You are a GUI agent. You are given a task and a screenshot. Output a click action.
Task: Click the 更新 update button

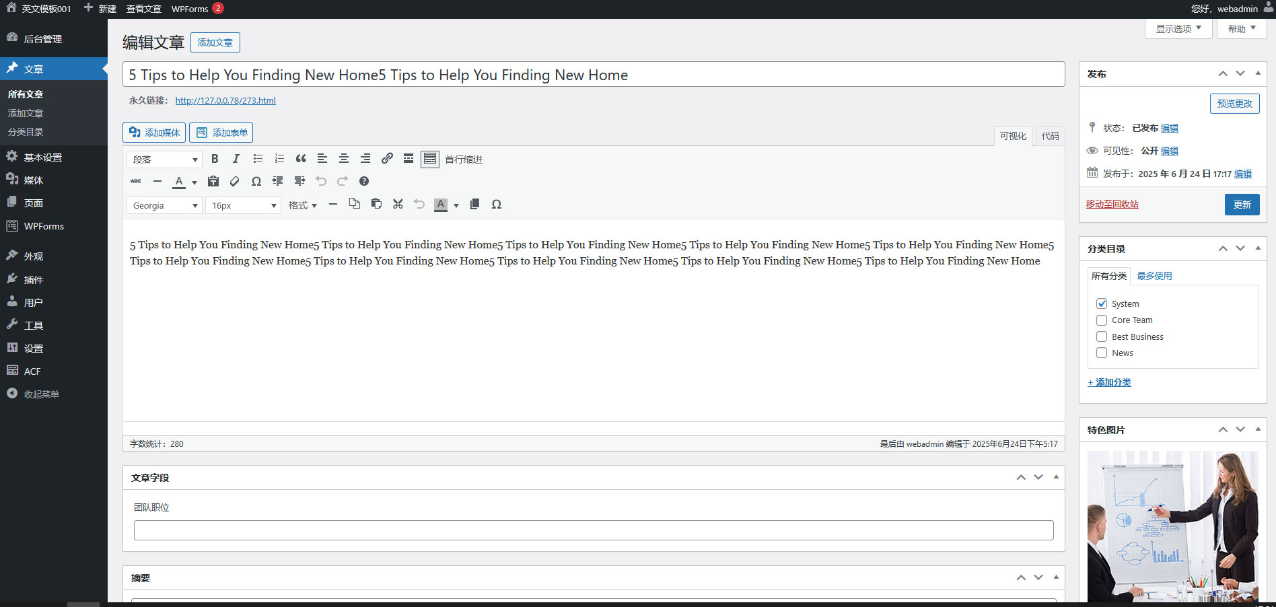(1242, 205)
